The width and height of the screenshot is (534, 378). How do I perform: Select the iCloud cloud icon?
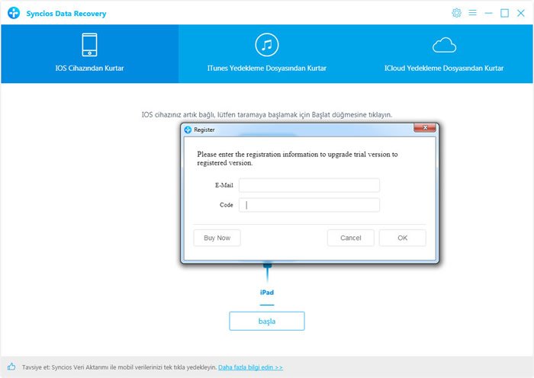coord(444,45)
